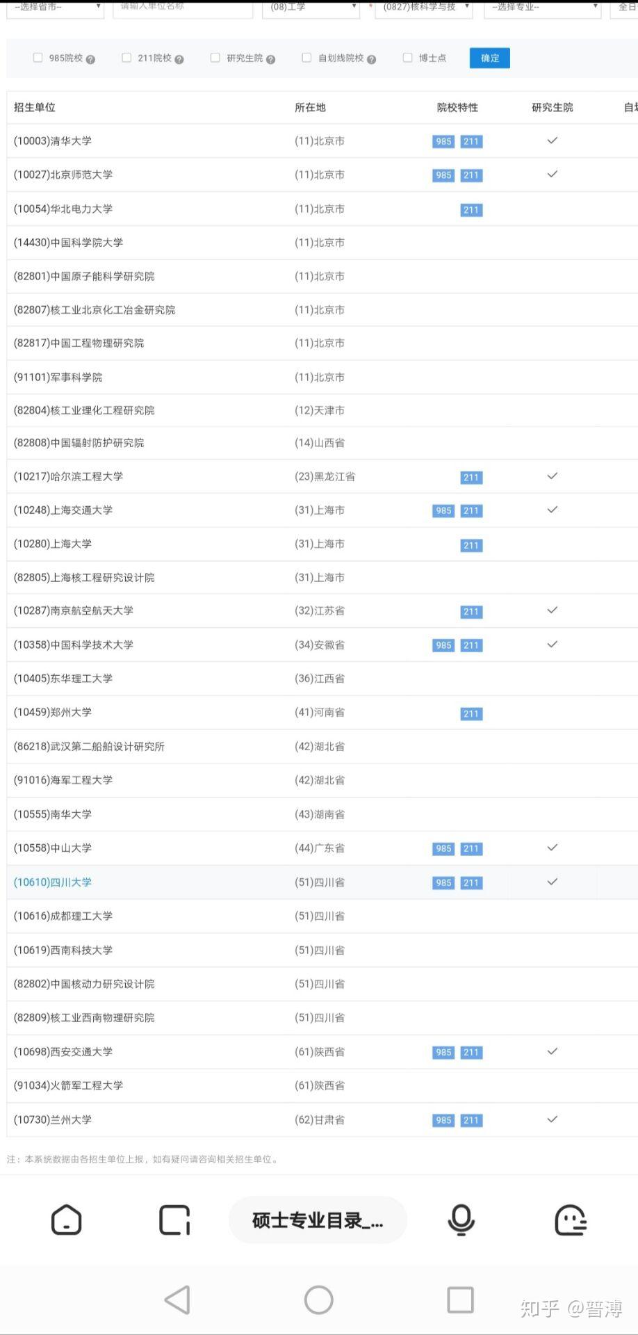Open (82805)上海核工程研究设计院 link

coord(84,578)
